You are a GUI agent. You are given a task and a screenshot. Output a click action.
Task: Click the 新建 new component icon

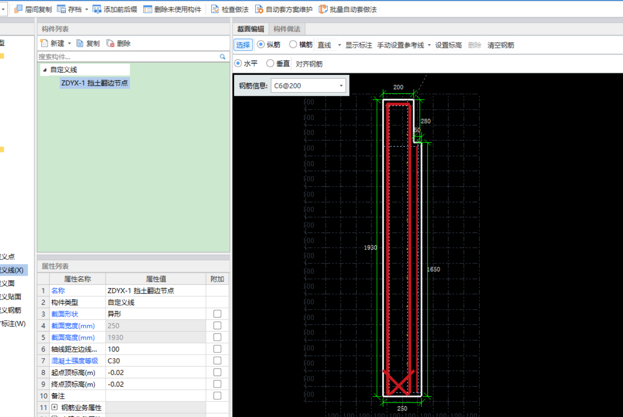pyautogui.click(x=44, y=43)
